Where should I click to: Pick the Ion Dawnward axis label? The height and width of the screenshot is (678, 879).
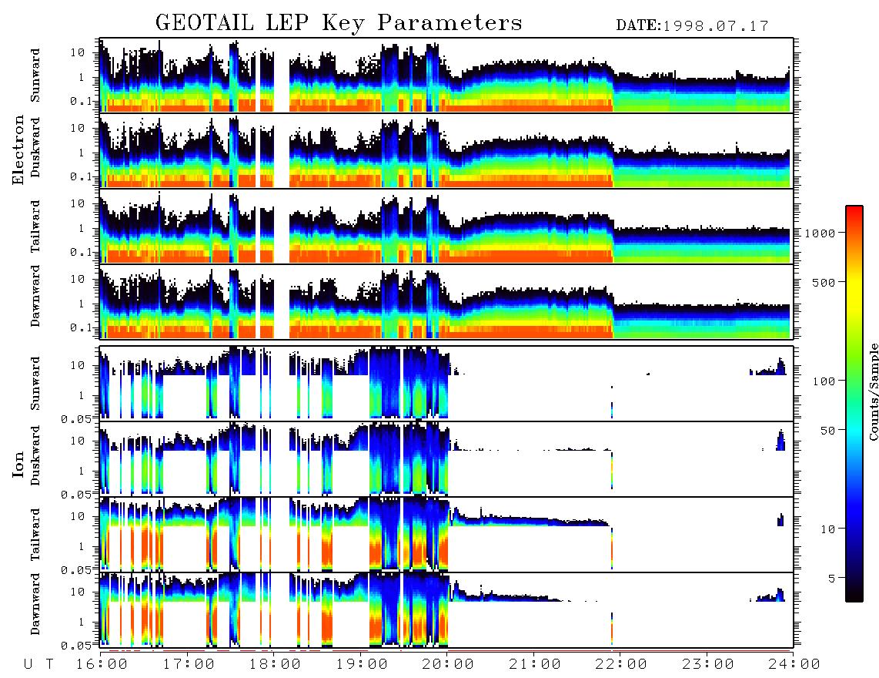click(x=35, y=604)
